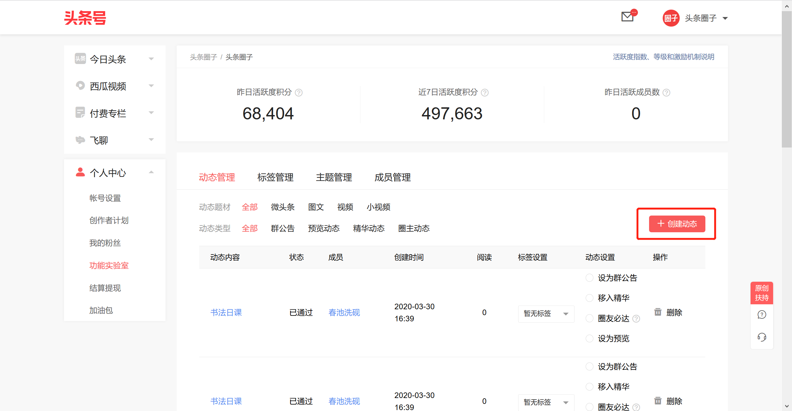Open 功能实验室 in sidebar

tap(109, 265)
